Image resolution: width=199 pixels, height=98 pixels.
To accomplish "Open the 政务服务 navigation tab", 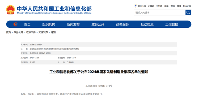I will click(122, 24).
